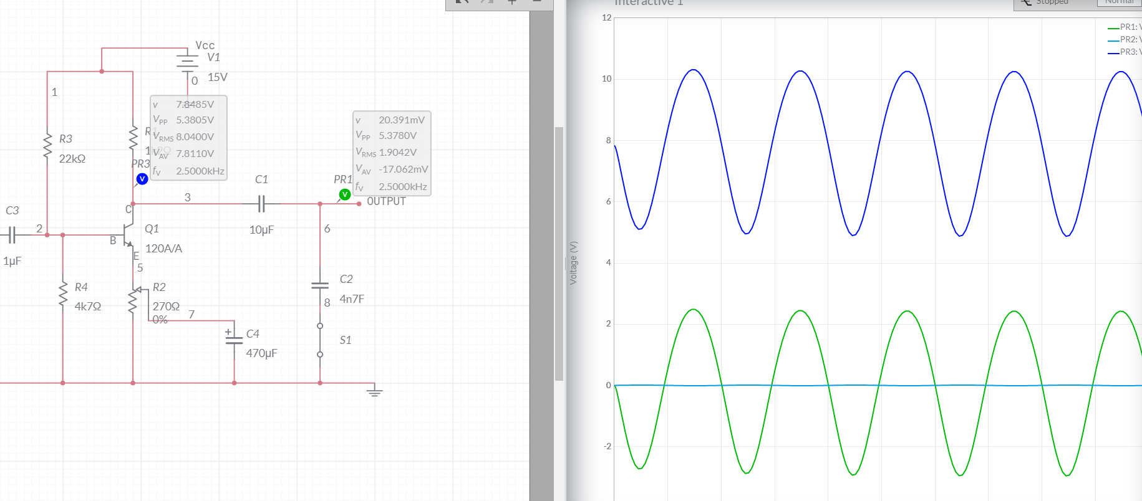The image size is (1142, 501).
Task: Click the V1 source reference label
Action: (214, 57)
